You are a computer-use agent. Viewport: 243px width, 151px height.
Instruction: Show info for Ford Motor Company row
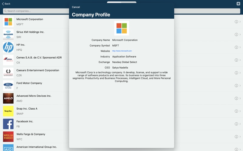pos(236,85)
